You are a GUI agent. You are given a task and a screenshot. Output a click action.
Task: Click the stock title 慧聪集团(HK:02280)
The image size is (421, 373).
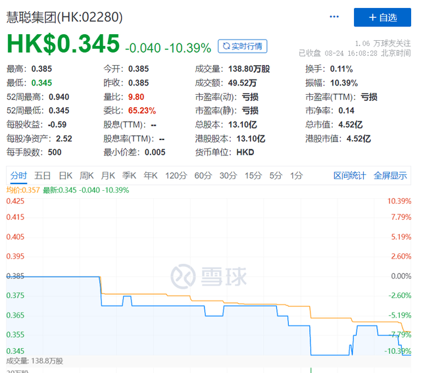pos(64,17)
